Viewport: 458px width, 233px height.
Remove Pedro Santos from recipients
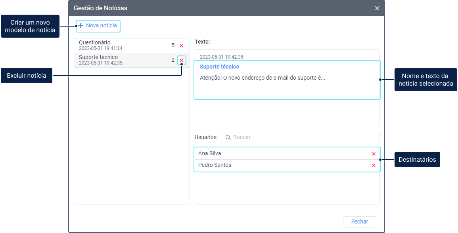pos(374,165)
